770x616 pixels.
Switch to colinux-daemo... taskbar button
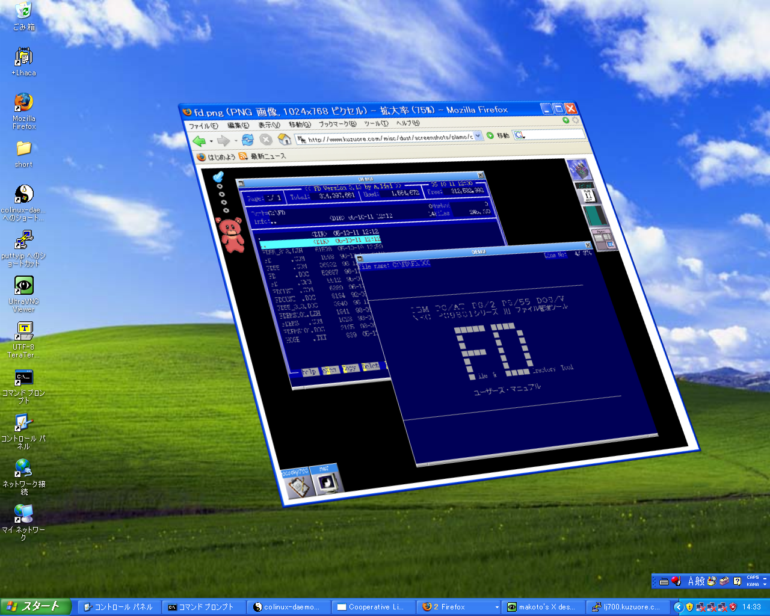[x=289, y=607]
